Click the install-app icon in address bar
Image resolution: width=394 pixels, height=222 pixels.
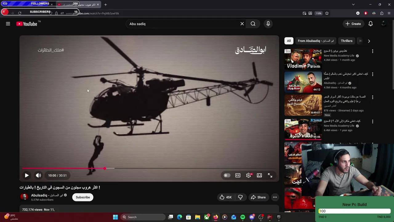point(310,13)
